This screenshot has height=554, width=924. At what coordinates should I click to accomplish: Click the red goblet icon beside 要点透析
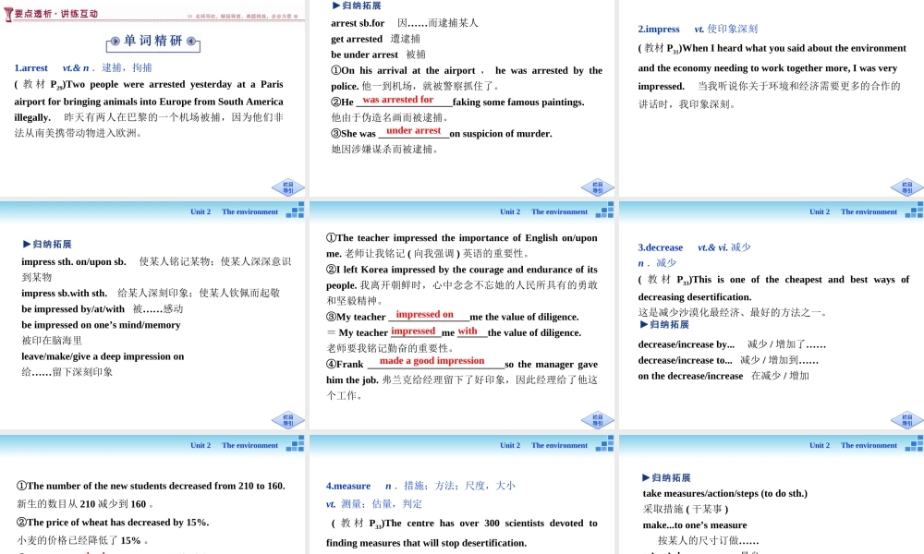pyautogui.click(x=7, y=14)
